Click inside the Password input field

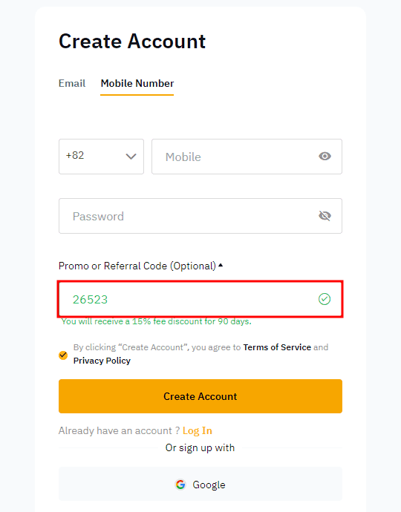200,216
